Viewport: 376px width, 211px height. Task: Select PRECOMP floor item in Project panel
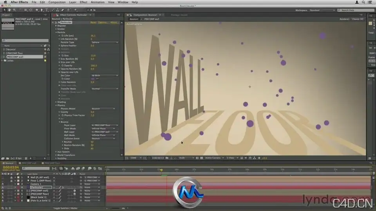coord(15,53)
